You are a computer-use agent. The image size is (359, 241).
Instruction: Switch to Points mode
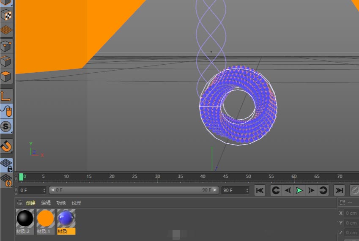click(6, 46)
